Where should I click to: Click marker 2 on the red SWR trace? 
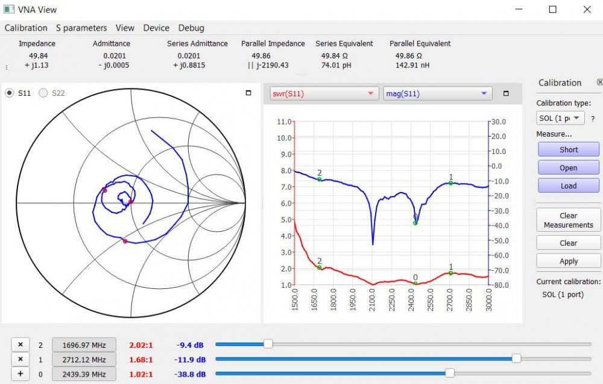tap(320, 268)
